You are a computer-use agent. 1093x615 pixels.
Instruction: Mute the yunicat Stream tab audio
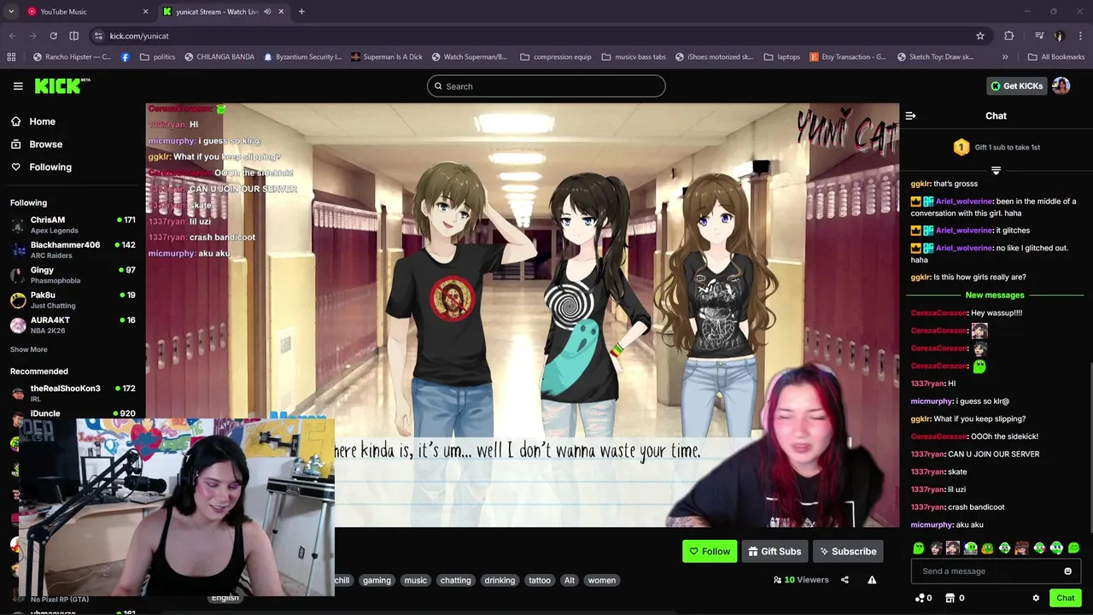point(267,12)
